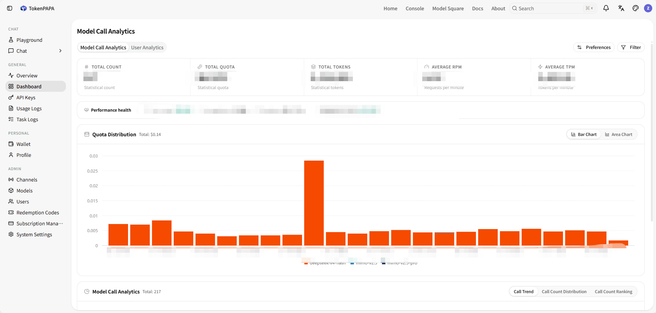This screenshot has width=656, height=313.
Task: Click the Performance health label
Action: click(111, 110)
